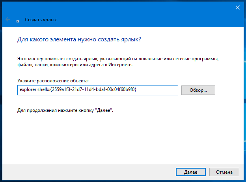Focus the object location input field
Image resolution: width=246 pixels, height=182 pixels.
(98, 90)
